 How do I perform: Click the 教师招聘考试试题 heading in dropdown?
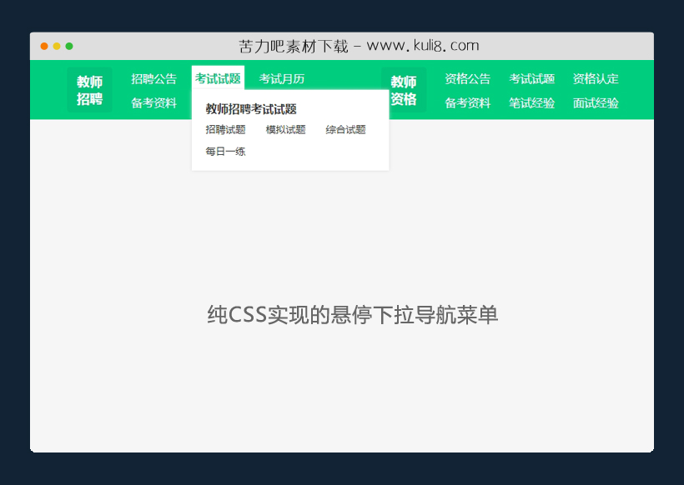[250, 109]
